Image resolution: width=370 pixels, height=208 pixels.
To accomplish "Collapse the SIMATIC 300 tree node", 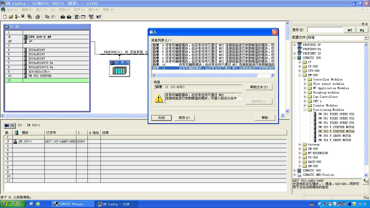I will (295, 58).
